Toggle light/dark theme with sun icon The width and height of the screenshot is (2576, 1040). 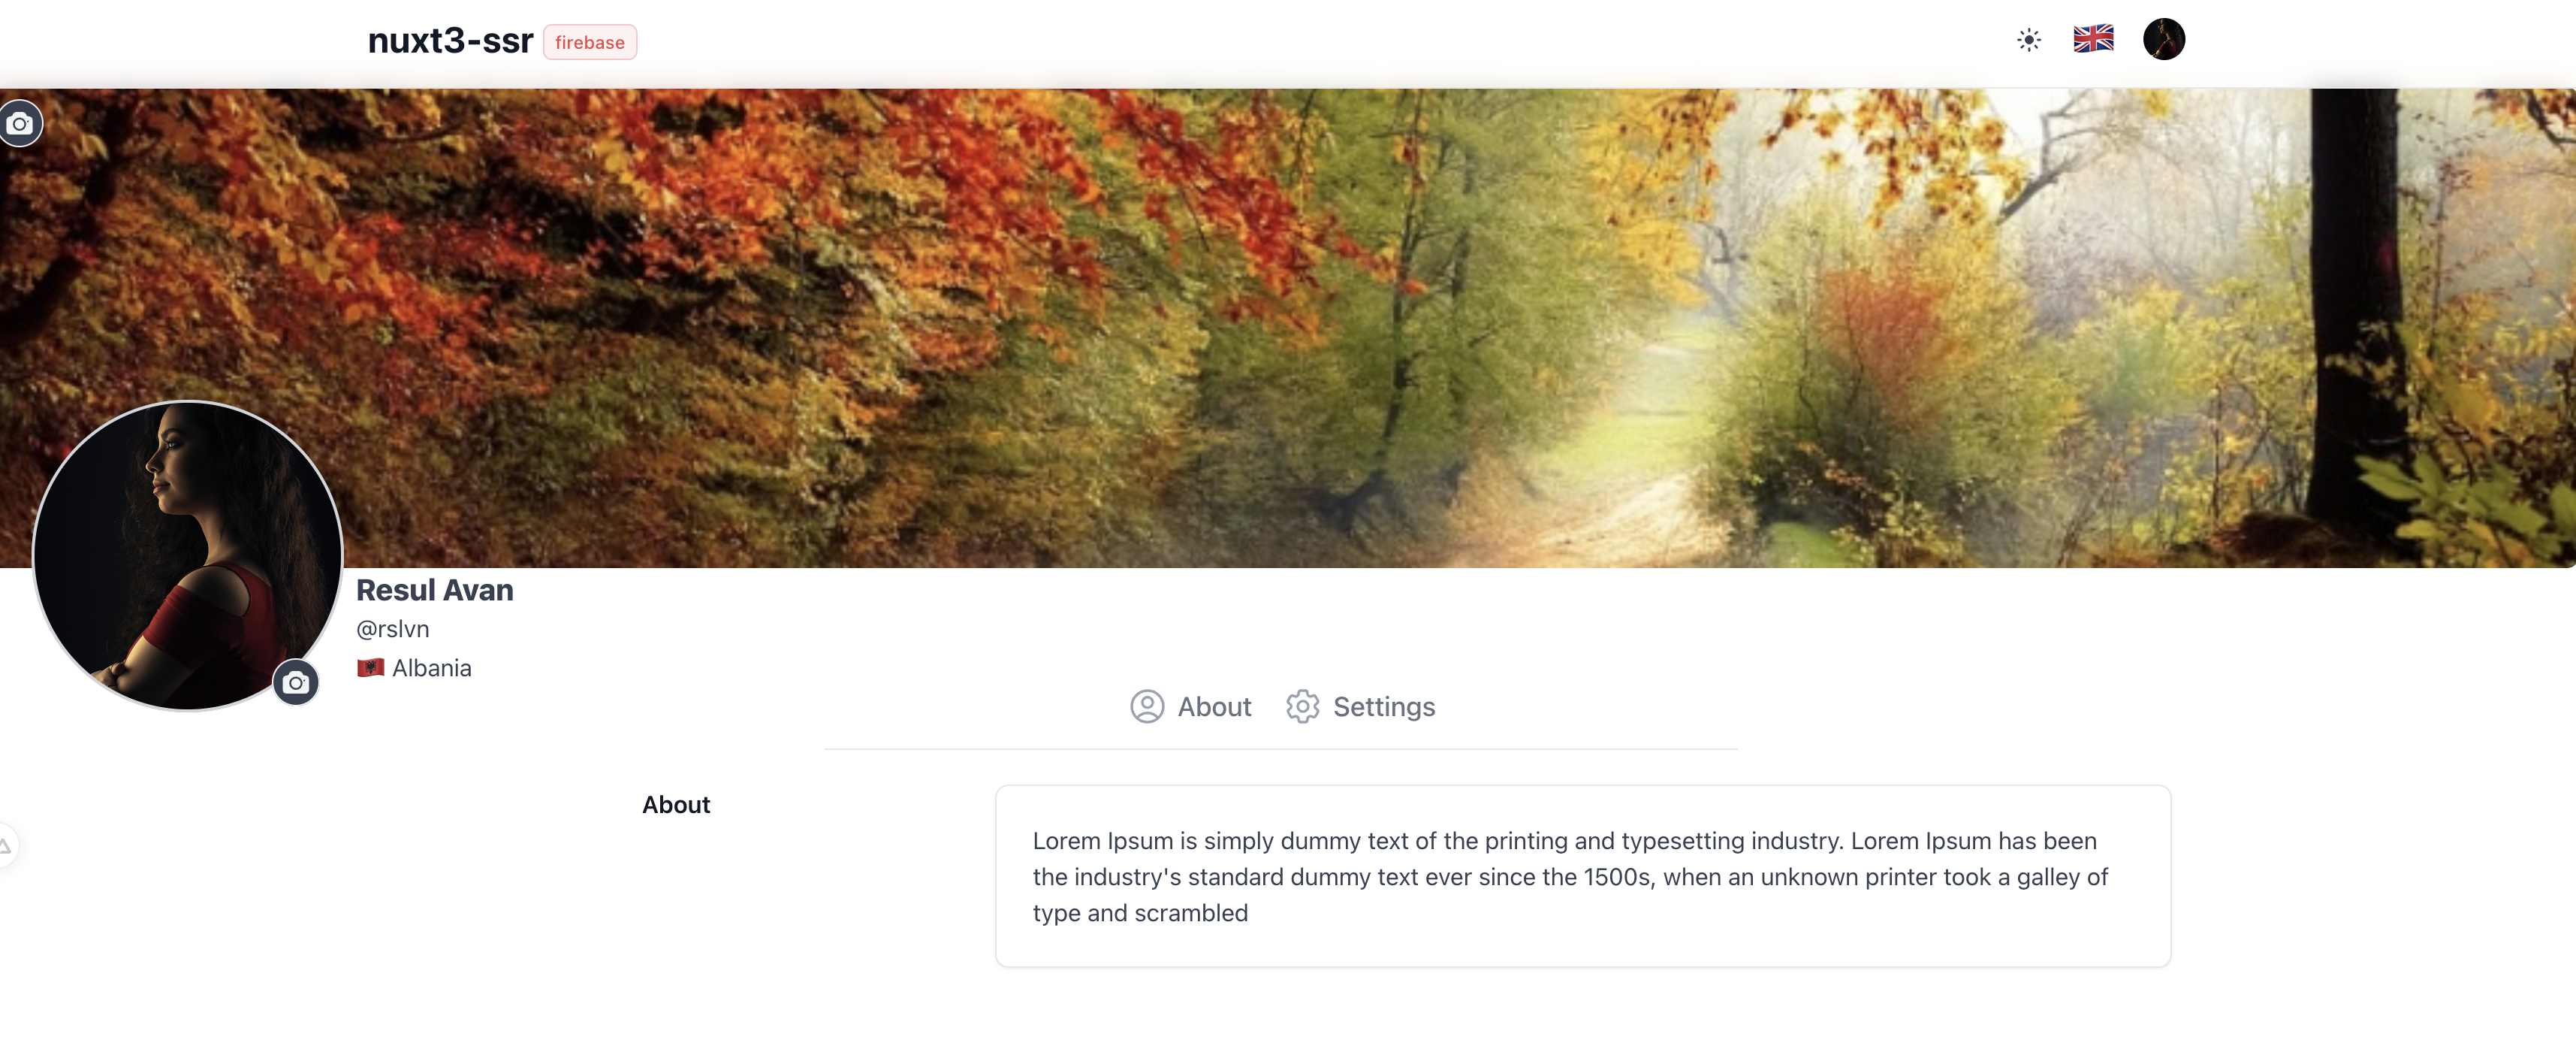point(2028,40)
